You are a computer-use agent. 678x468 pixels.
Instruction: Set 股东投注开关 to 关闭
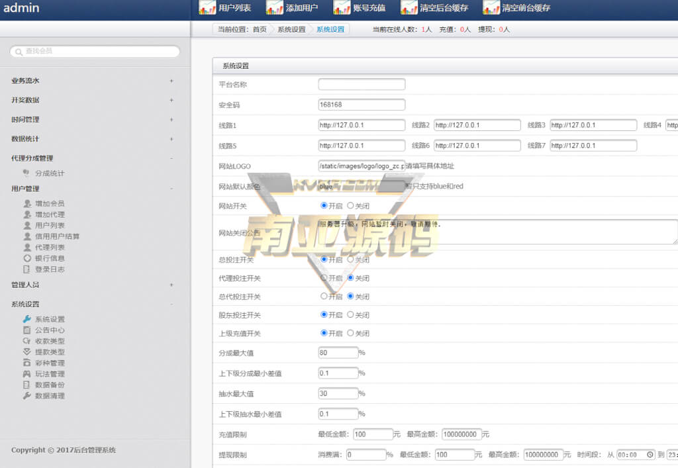tap(350, 314)
